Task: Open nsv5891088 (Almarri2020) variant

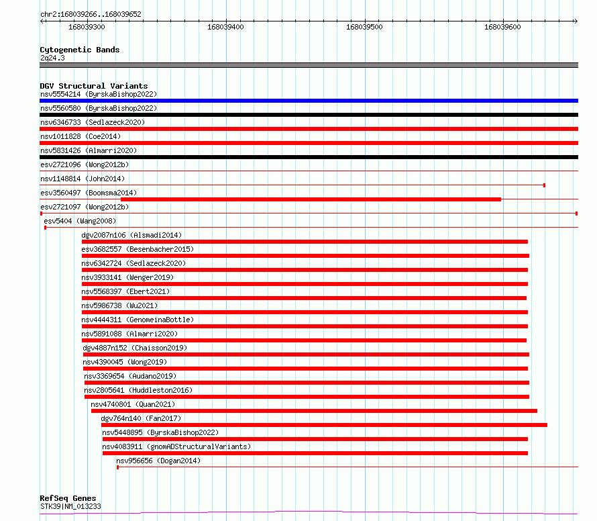Action: (x=129, y=334)
